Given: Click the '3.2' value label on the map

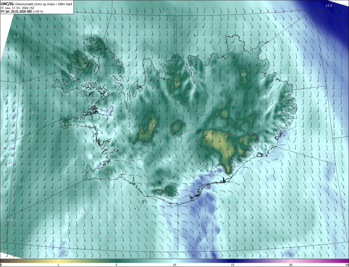Looking at the screenshot, I should point(152,126).
